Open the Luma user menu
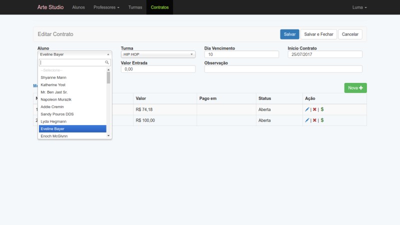Viewport: 400px width, 225px height. click(x=359, y=7)
